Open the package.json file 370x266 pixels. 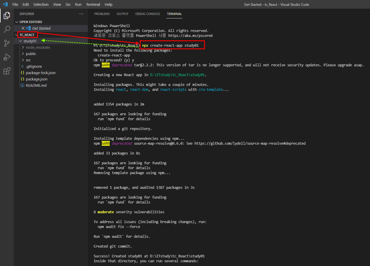pos(51,79)
